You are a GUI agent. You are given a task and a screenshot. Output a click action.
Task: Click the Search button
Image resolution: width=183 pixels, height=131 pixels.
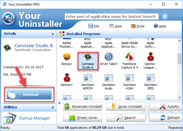point(126,118)
